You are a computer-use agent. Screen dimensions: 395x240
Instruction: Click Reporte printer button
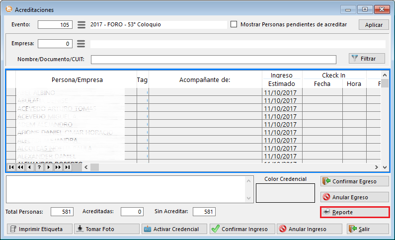point(354,212)
